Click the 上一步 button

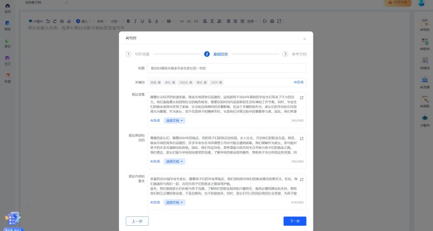pos(137,221)
